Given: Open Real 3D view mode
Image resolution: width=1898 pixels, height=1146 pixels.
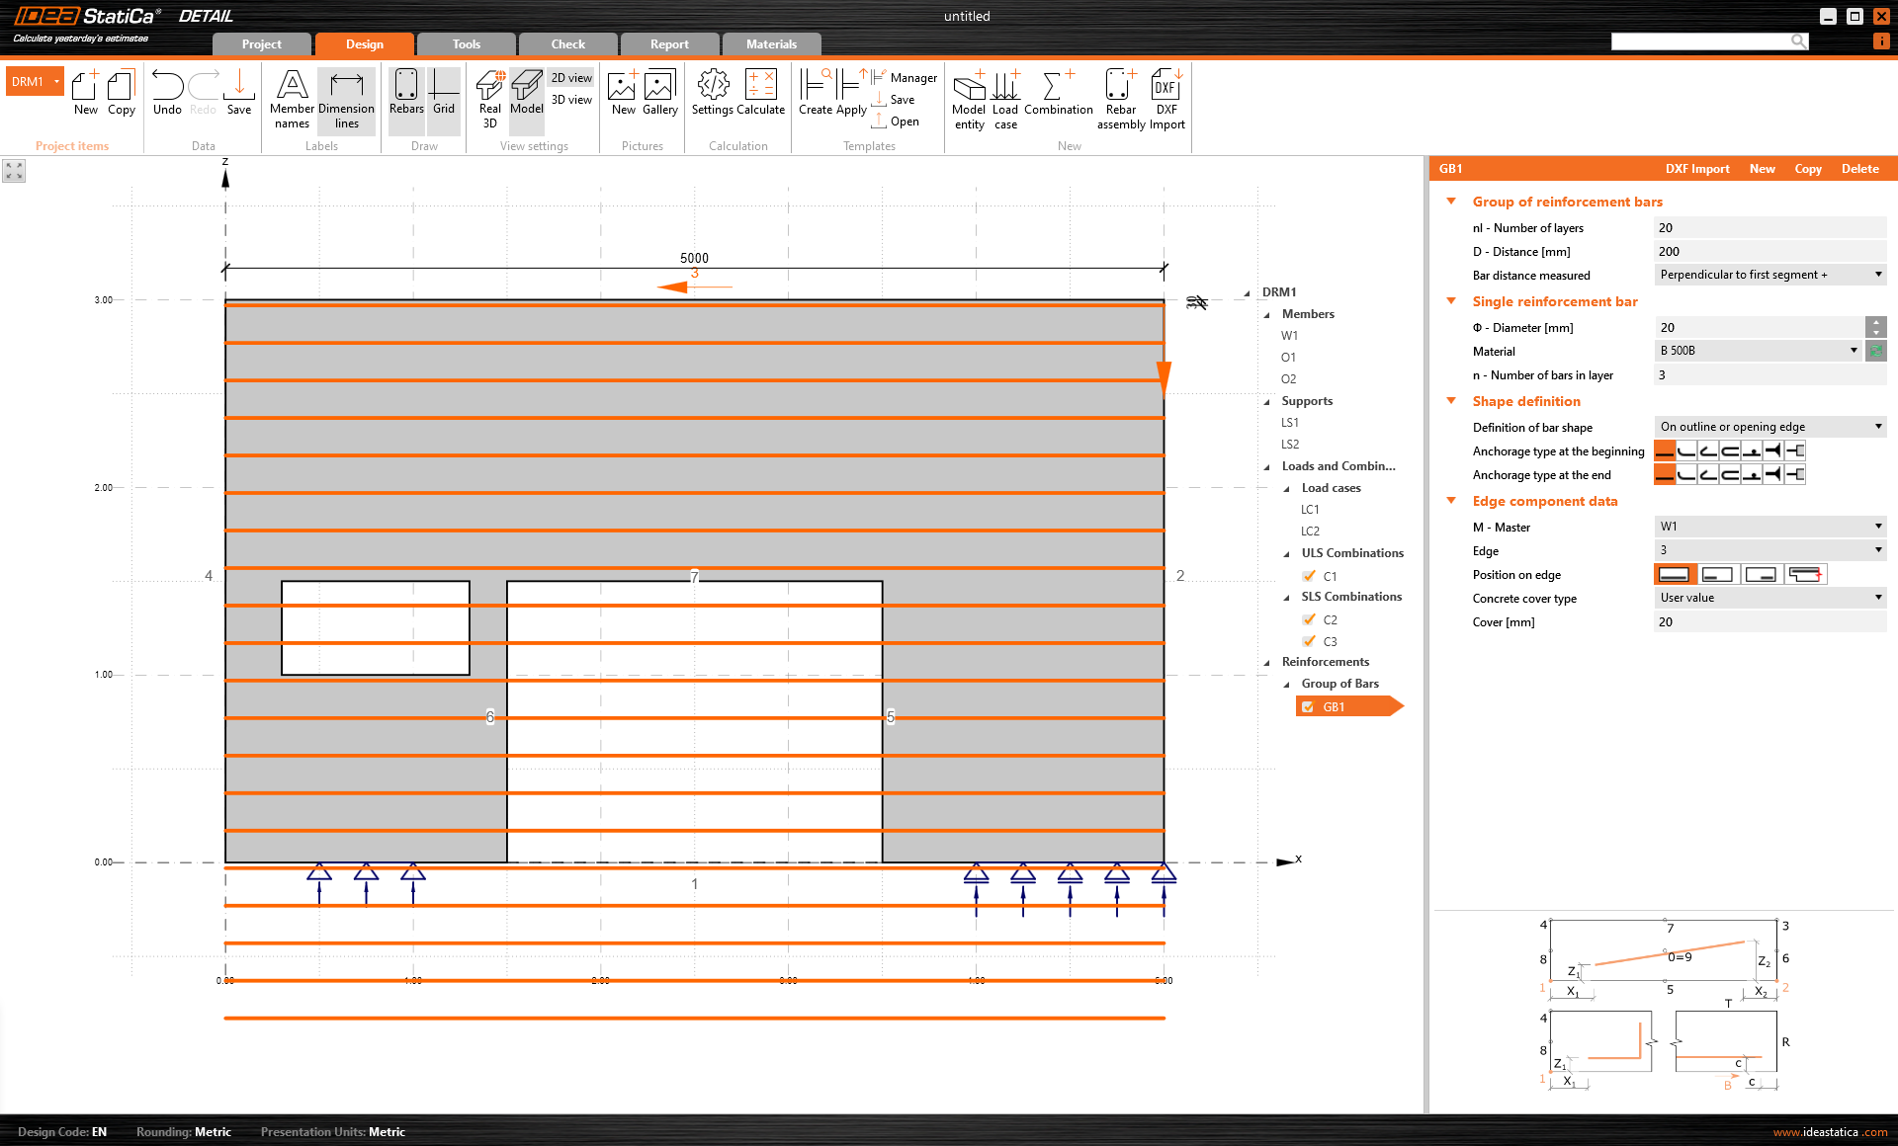Looking at the screenshot, I should pyautogui.click(x=489, y=96).
